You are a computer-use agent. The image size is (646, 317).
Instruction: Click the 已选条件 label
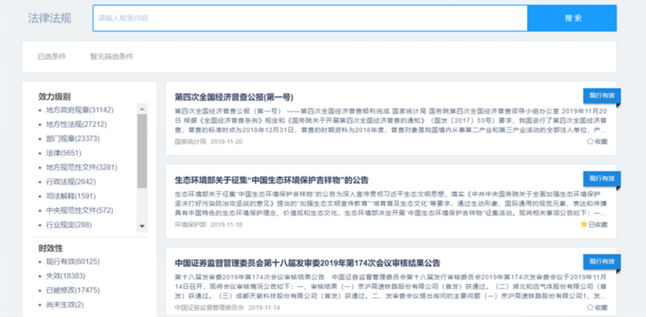click(52, 56)
